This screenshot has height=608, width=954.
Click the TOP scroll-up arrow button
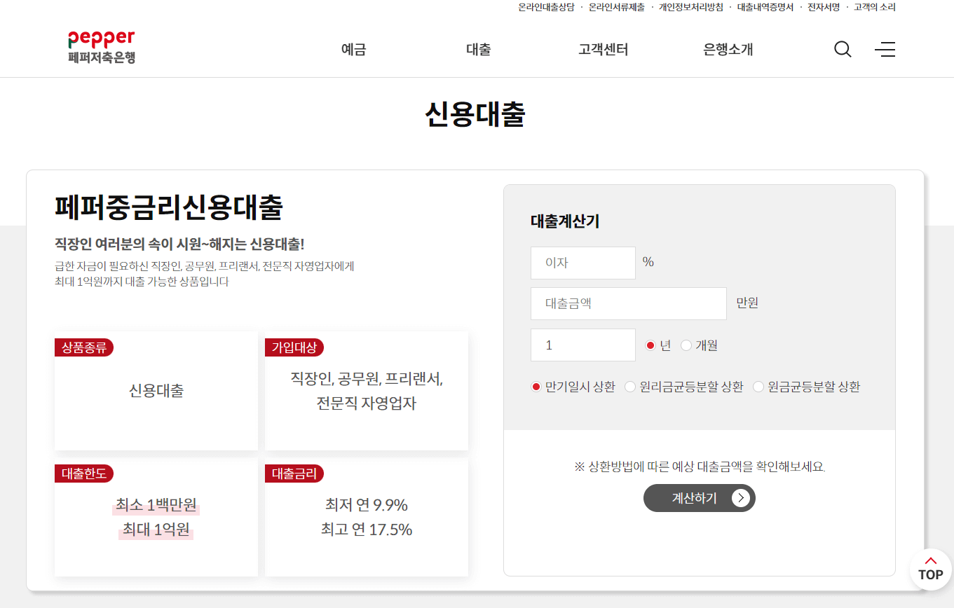coord(930,569)
